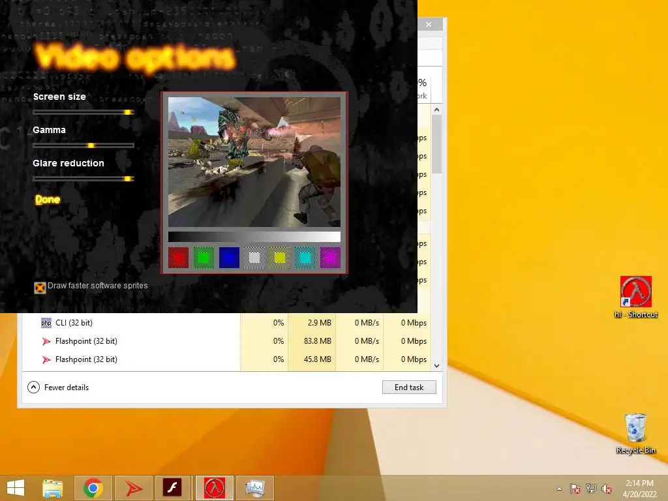
Task: Click the yellow color test swatch
Action: [279, 257]
